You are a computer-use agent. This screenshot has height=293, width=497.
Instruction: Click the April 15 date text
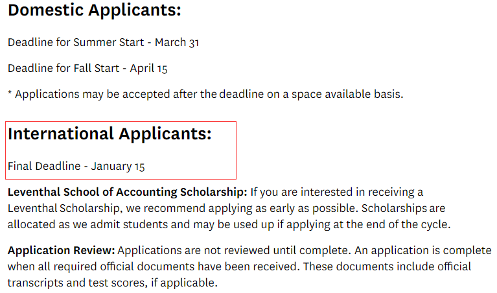pyautogui.click(x=148, y=69)
